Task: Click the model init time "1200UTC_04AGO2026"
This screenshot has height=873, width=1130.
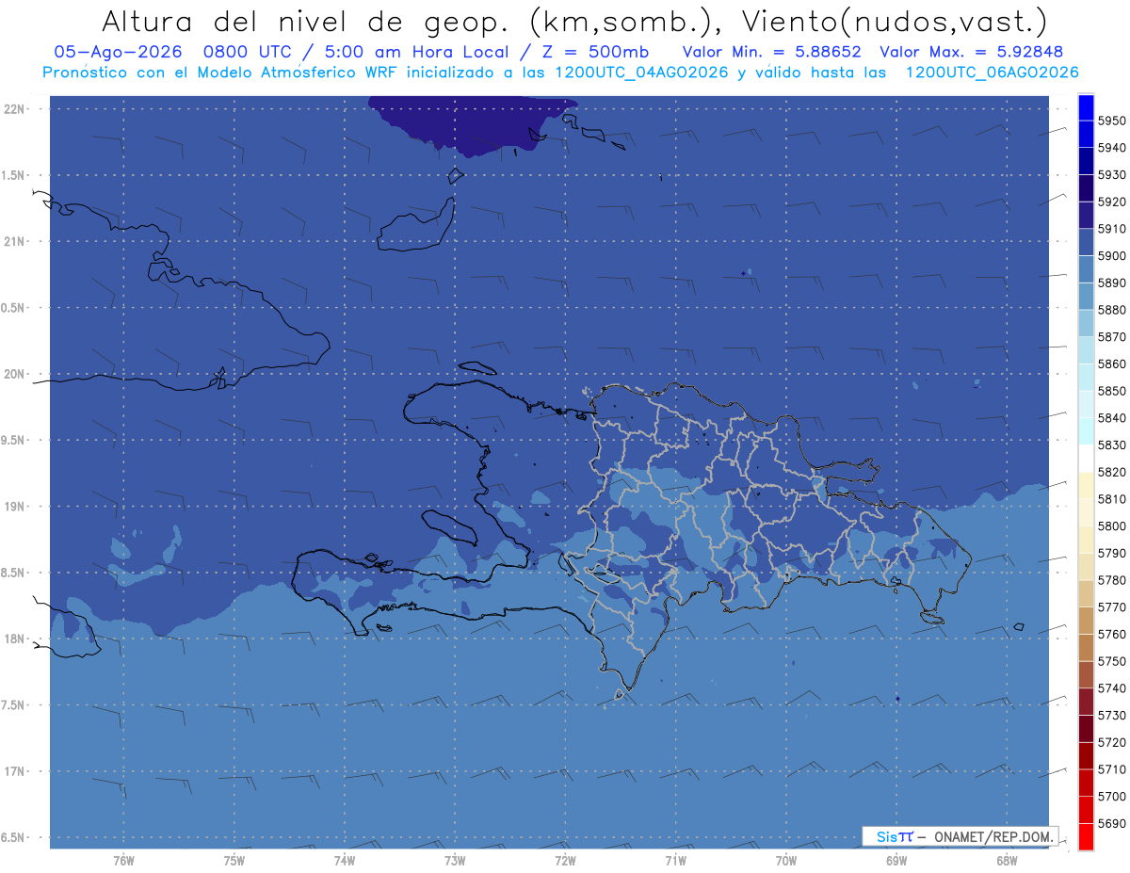Action: pyautogui.click(x=641, y=73)
